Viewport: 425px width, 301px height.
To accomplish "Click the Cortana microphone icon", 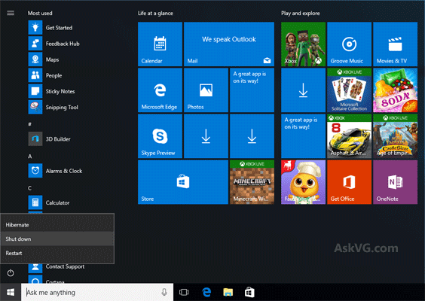I will [x=164, y=292].
